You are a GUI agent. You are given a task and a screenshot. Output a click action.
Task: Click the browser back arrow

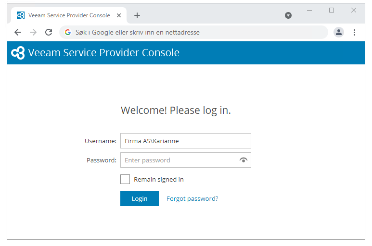pos(18,32)
